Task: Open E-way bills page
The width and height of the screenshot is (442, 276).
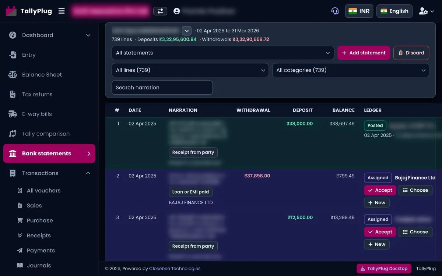Action: coord(49,114)
